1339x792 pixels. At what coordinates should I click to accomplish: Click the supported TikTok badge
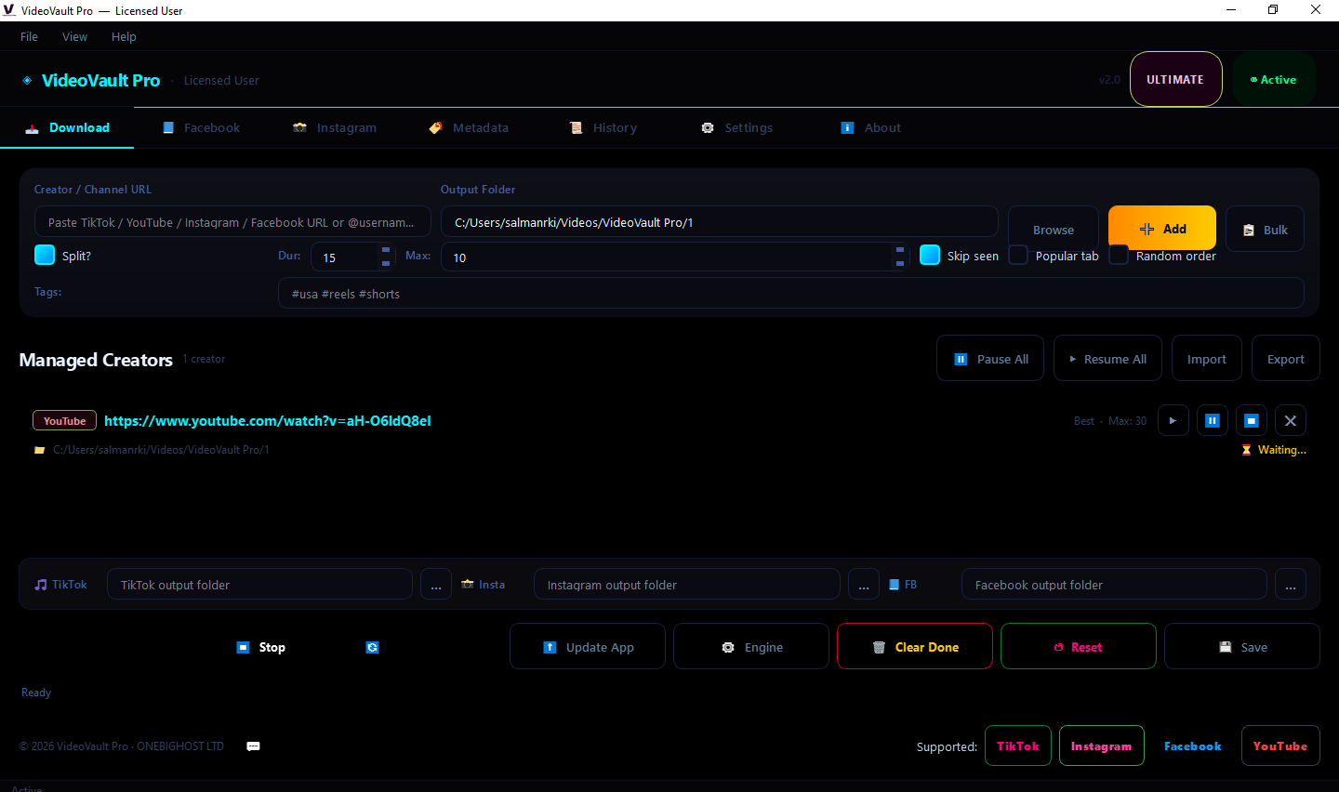pos(1018,746)
